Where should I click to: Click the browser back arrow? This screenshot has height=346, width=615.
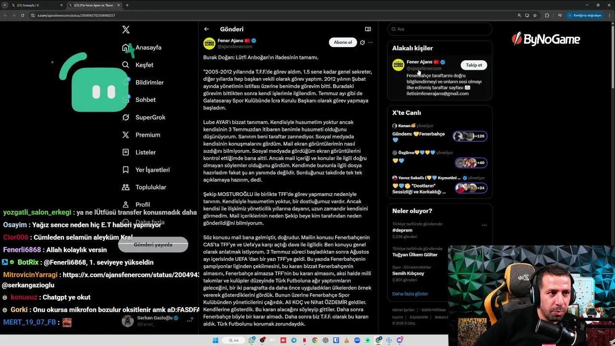coord(5,15)
